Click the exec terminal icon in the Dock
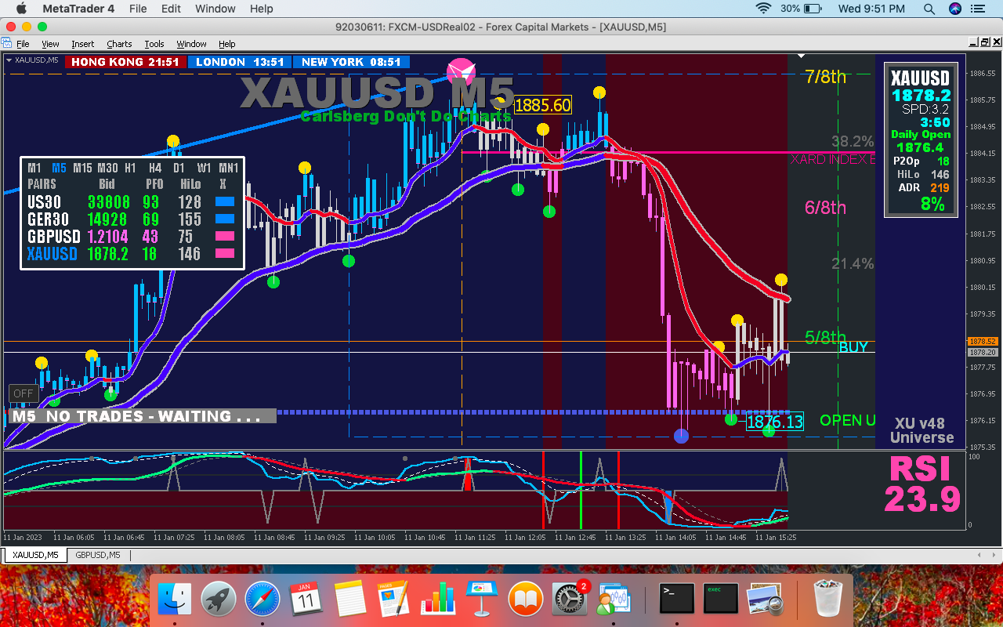This screenshot has width=1003, height=627. point(720,600)
